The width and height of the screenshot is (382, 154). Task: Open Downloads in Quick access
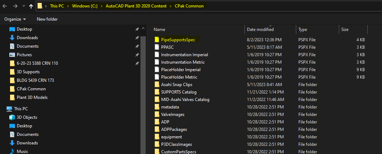click(x=27, y=38)
